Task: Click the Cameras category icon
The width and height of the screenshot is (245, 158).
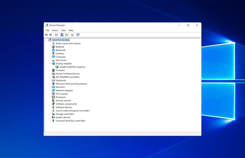Action: pyautogui.click(x=53, y=53)
